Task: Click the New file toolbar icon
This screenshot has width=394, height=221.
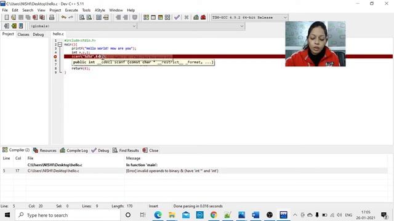Action: pos(7,17)
